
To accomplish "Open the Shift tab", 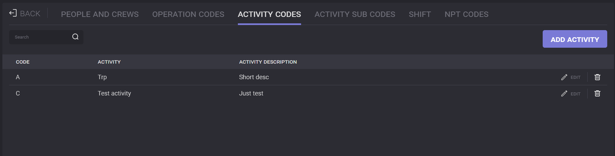I will click(420, 14).
